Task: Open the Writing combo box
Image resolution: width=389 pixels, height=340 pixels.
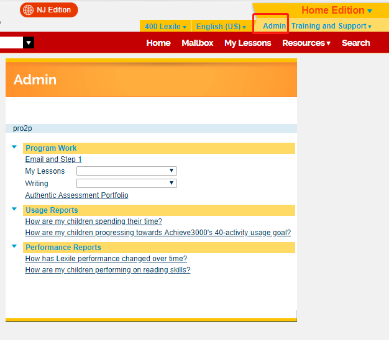Action: pos(127,183)
